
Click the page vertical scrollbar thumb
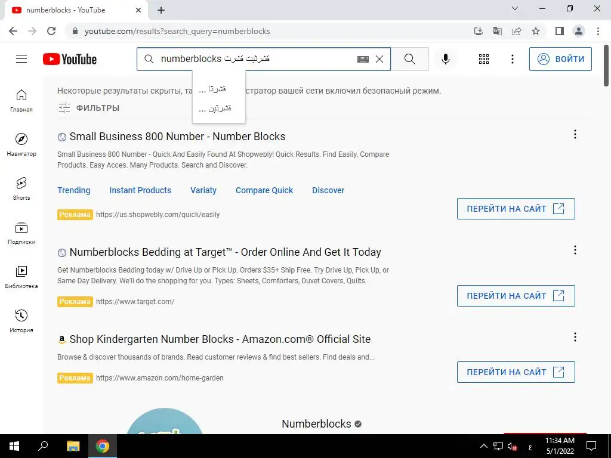(x=606, y=66)
